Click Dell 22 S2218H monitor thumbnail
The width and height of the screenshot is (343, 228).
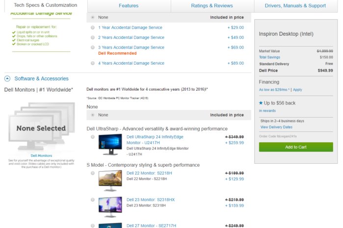click(110, 181)
